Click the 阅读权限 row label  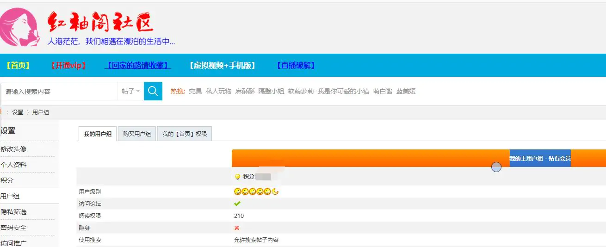(90, 216)
